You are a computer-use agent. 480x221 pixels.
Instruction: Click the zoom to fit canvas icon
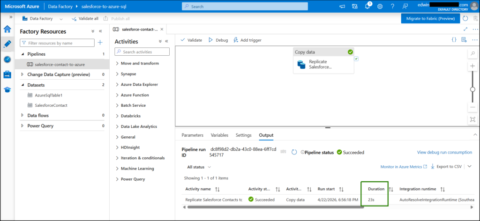coord(472,119)
